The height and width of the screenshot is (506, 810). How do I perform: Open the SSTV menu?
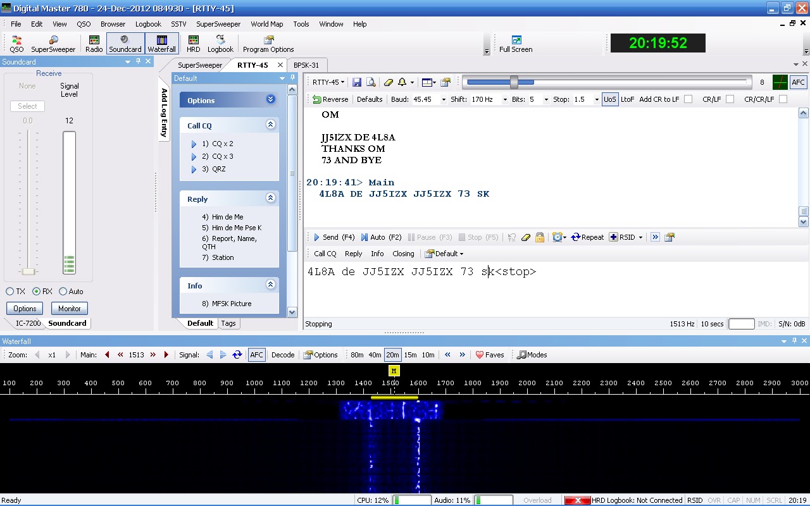click(178, 24)
